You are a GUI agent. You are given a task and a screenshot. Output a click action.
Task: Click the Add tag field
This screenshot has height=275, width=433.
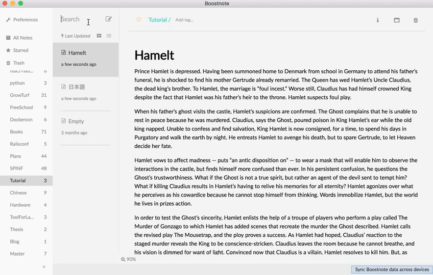tap(184, 20)
